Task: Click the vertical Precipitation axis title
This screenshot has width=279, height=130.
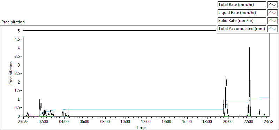Action: tap(11, 73)
